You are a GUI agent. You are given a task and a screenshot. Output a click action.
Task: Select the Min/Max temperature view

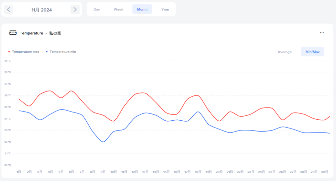click(312, 52)
